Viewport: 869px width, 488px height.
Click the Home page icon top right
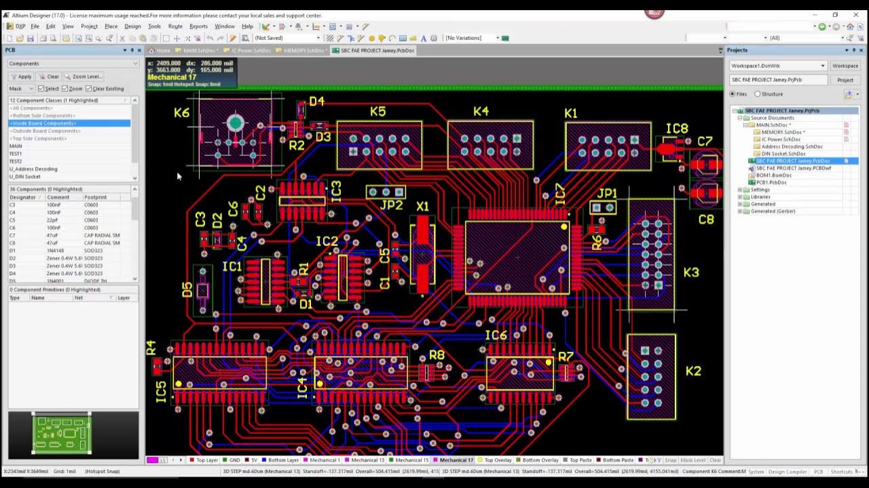(851, 26)
